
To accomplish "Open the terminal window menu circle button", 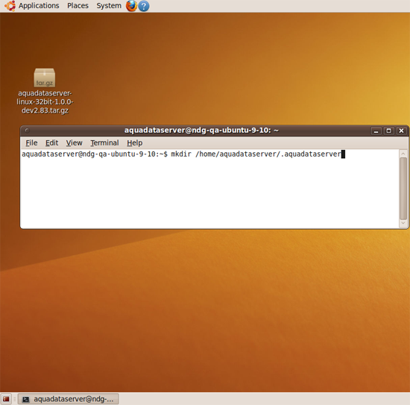I will 27,131.
